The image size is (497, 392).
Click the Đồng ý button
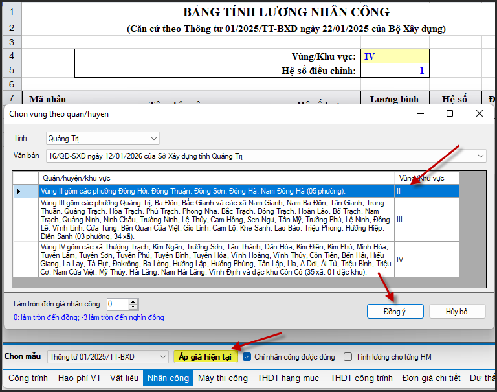395,312
